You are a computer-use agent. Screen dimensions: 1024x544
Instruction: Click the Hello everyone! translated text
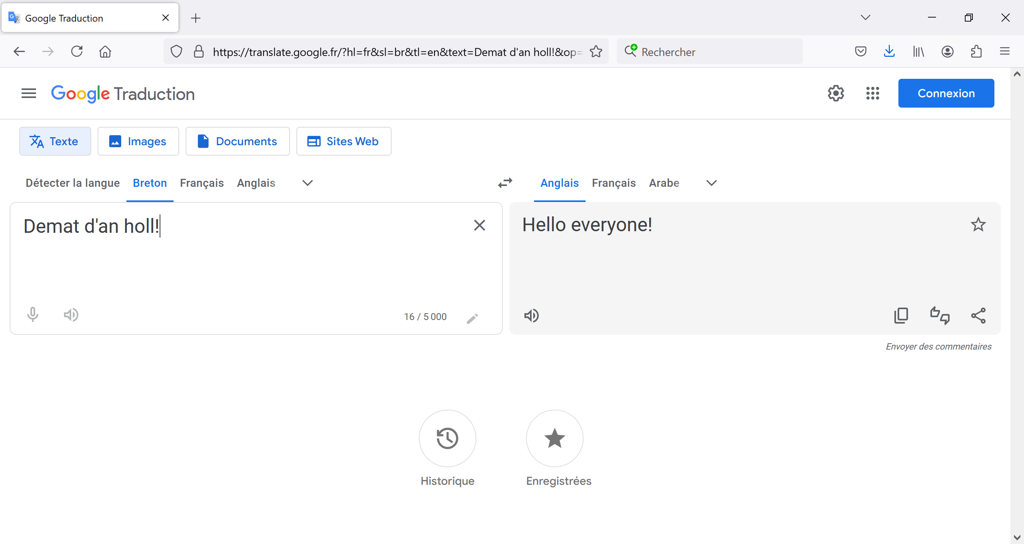[587, 225]
